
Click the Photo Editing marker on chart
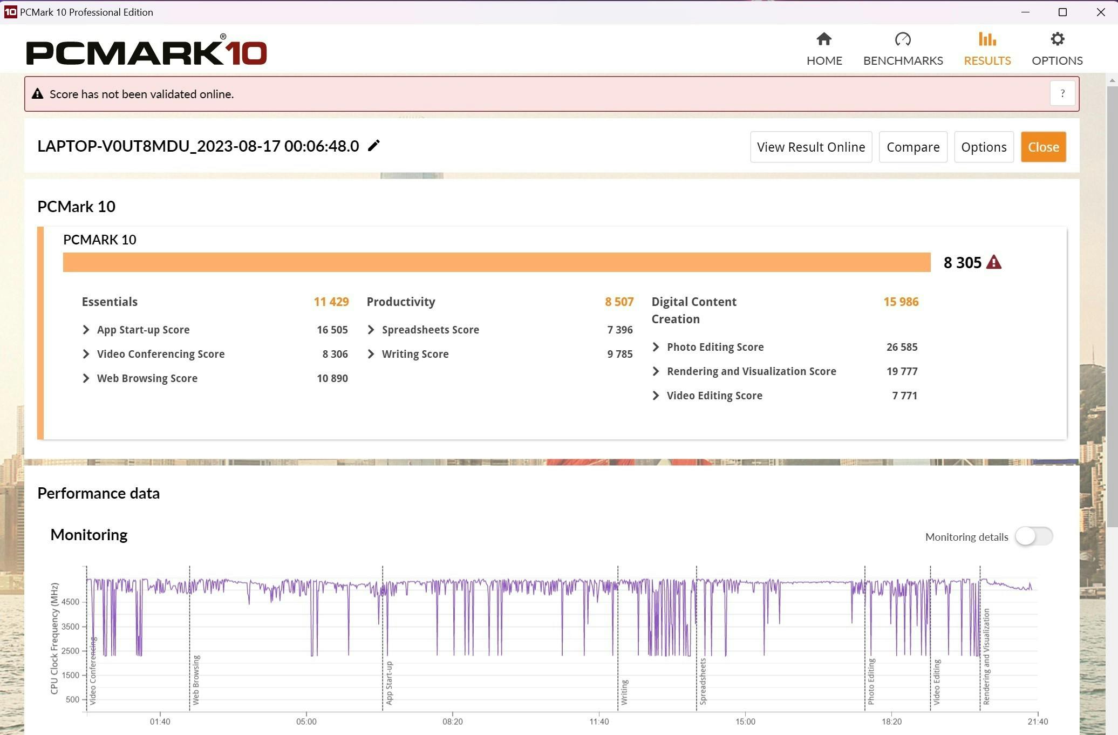(x=871, y=682)
